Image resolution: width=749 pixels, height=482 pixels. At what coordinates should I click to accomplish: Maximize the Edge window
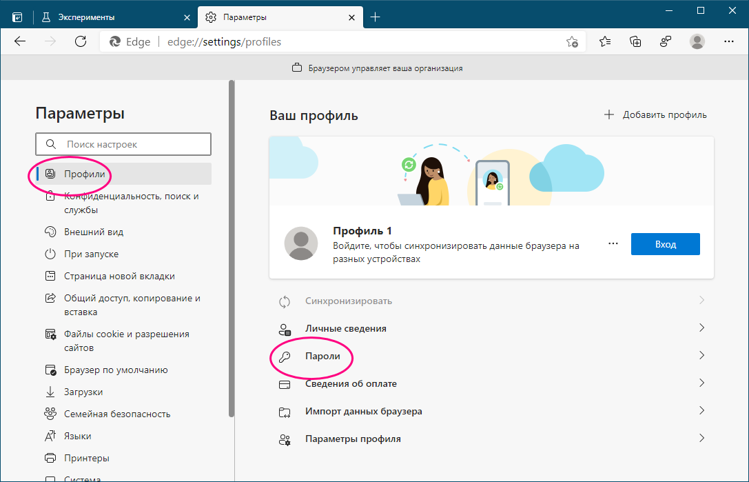[701, 10]
